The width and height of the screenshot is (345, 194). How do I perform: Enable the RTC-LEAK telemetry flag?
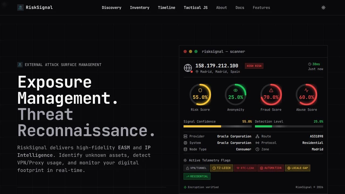[x=245, y=168]
